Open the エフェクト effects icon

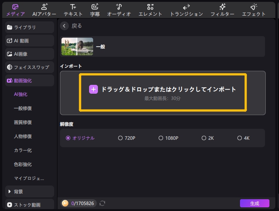pos(254,7)
